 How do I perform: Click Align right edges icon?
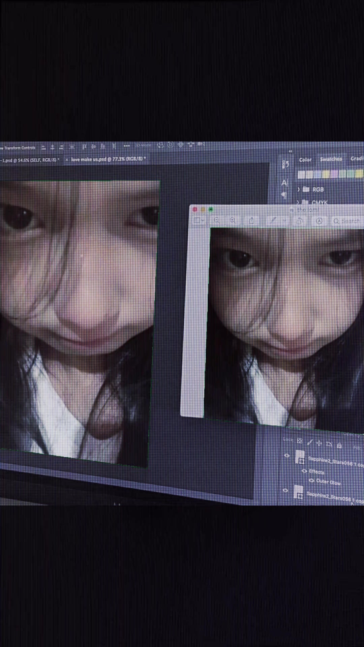[61, 147]
